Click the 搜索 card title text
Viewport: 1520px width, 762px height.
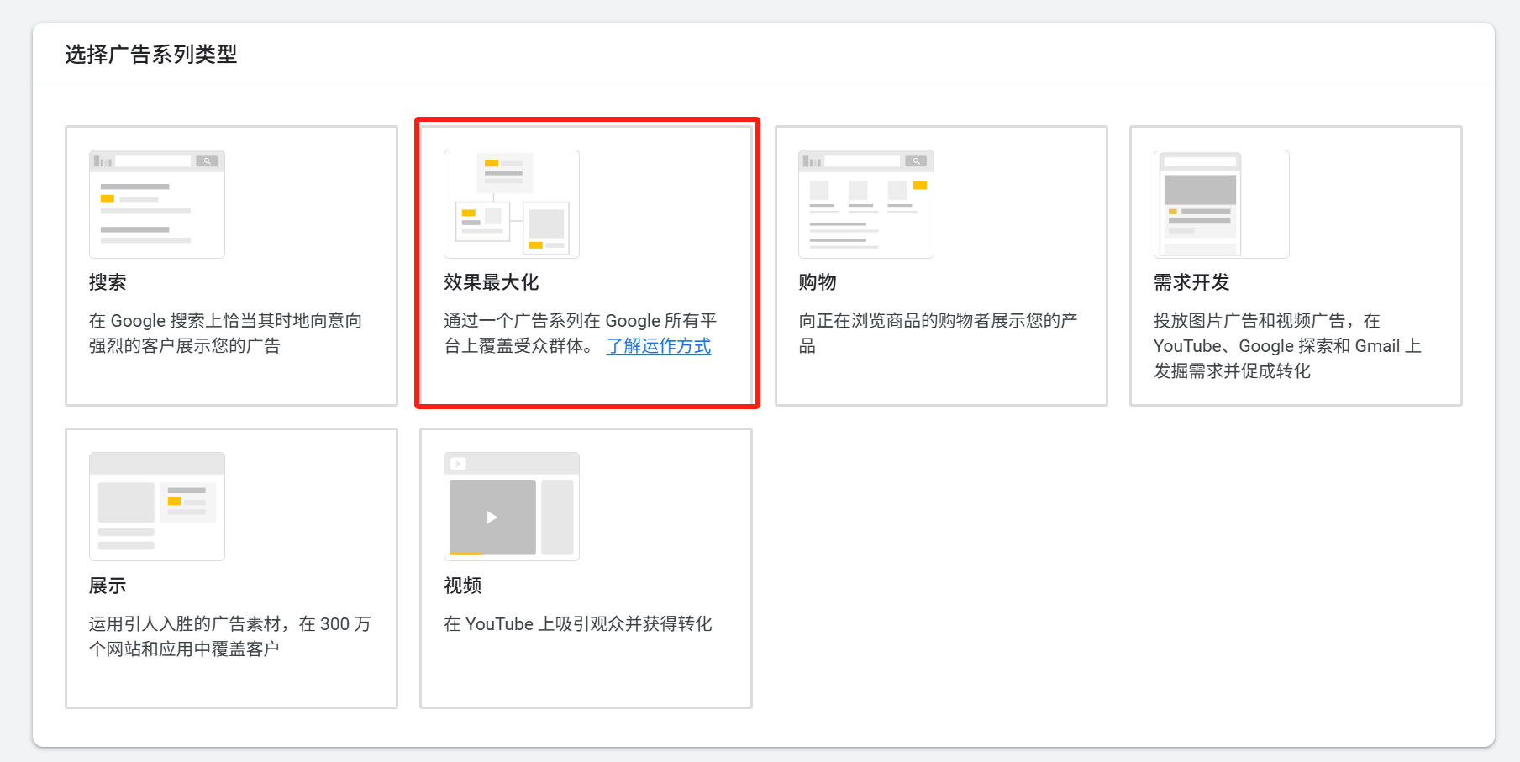106,282
